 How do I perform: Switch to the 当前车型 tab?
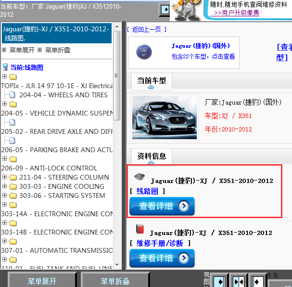152,81
